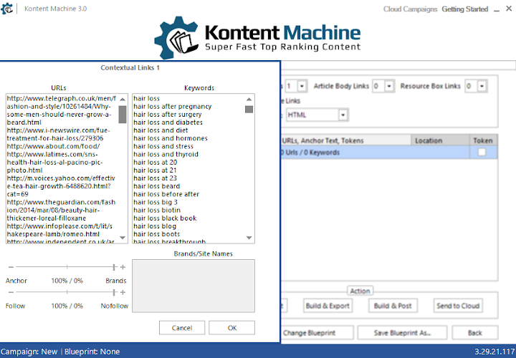The image size is (516, 358).
Task: Open the HTML format dropdown
Action: pyautogui.click(x=343, y=115)
